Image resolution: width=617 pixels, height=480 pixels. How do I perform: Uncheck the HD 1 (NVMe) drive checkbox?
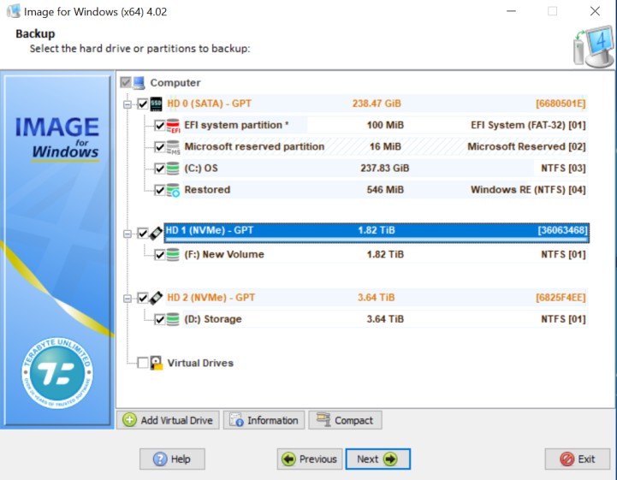tap(143, 234)
